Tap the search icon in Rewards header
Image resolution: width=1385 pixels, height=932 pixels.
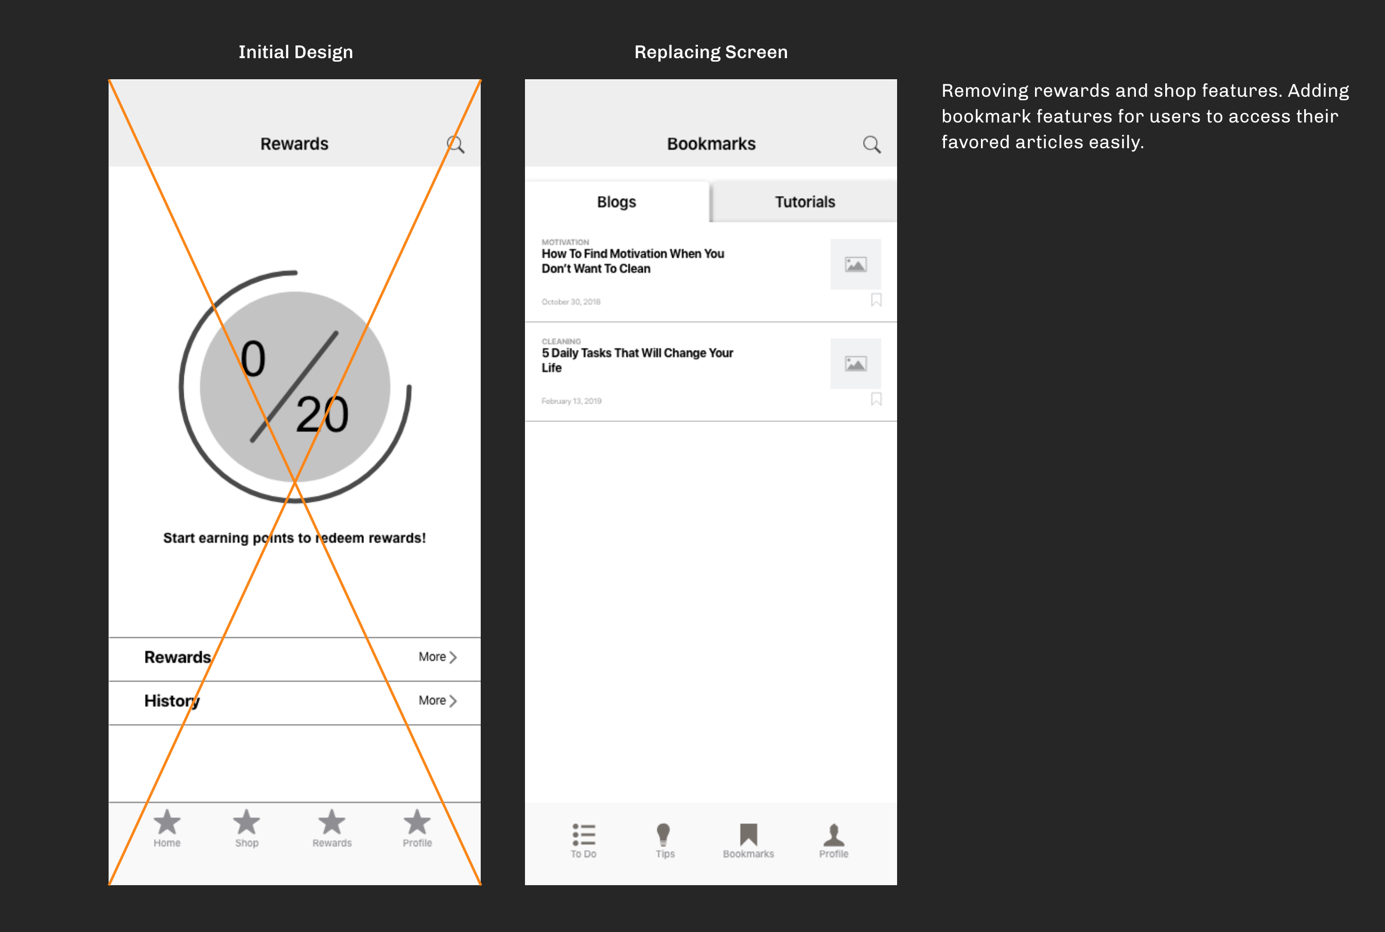(x=455, y=145)
